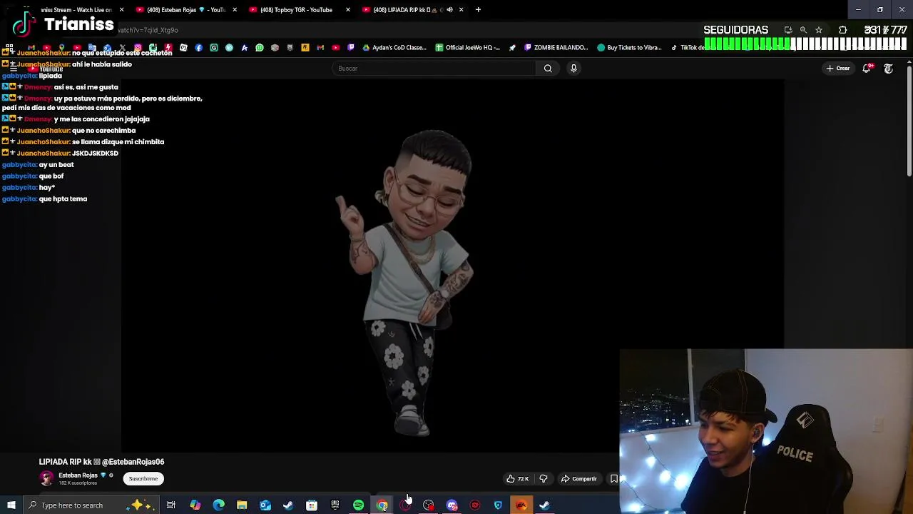This screenshot has width=913, height=514.
Task: Open File Explorer from the taskbar
Action: (242, 505)
